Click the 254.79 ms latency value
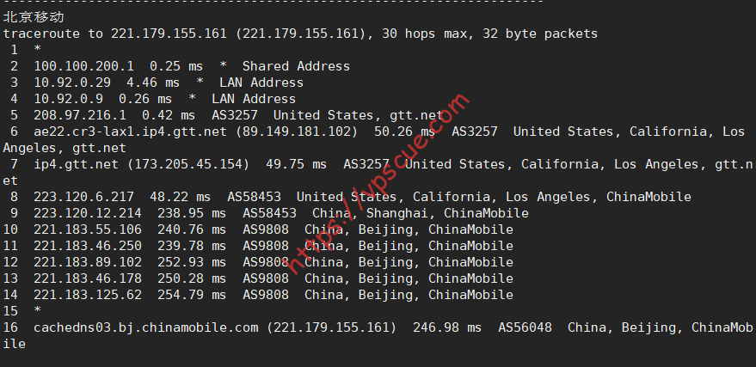Viewport: 756px width, 367px height. pyautogui.click(x=192, y=295)
